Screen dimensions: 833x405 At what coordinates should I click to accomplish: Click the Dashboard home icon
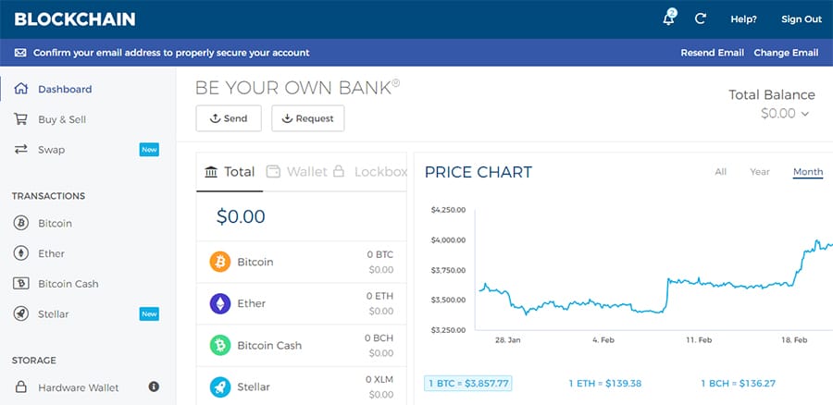click(20, 89)
